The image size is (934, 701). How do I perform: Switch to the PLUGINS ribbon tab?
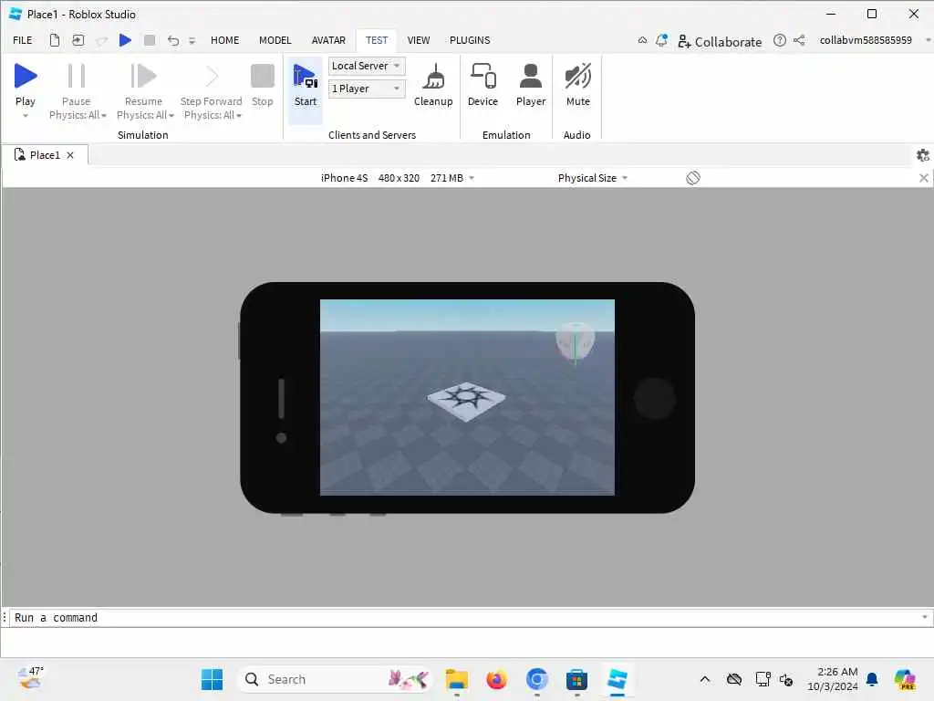coord(470,40)
